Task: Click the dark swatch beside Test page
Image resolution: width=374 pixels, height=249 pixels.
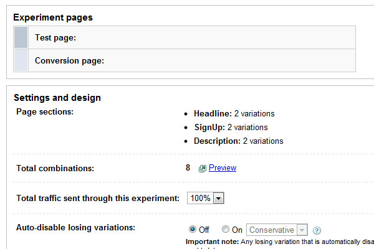Action: tap(21, 37)
